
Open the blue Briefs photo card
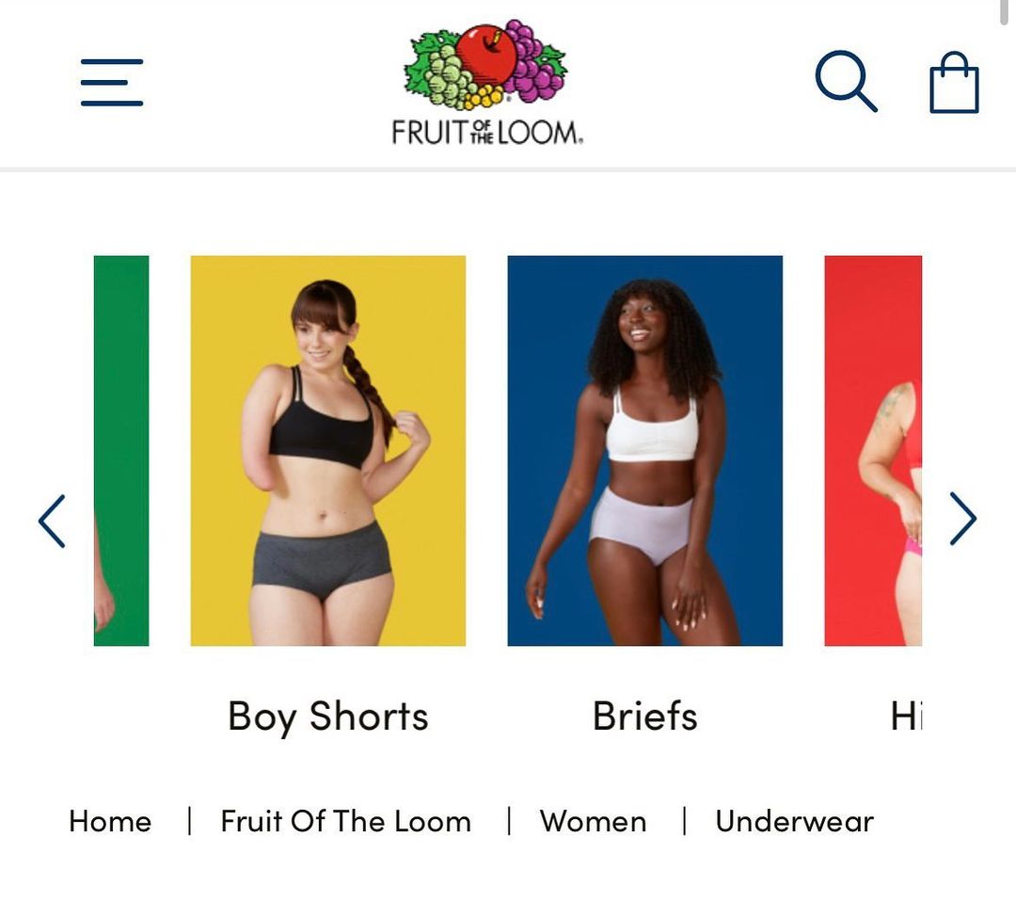(644, 451)
